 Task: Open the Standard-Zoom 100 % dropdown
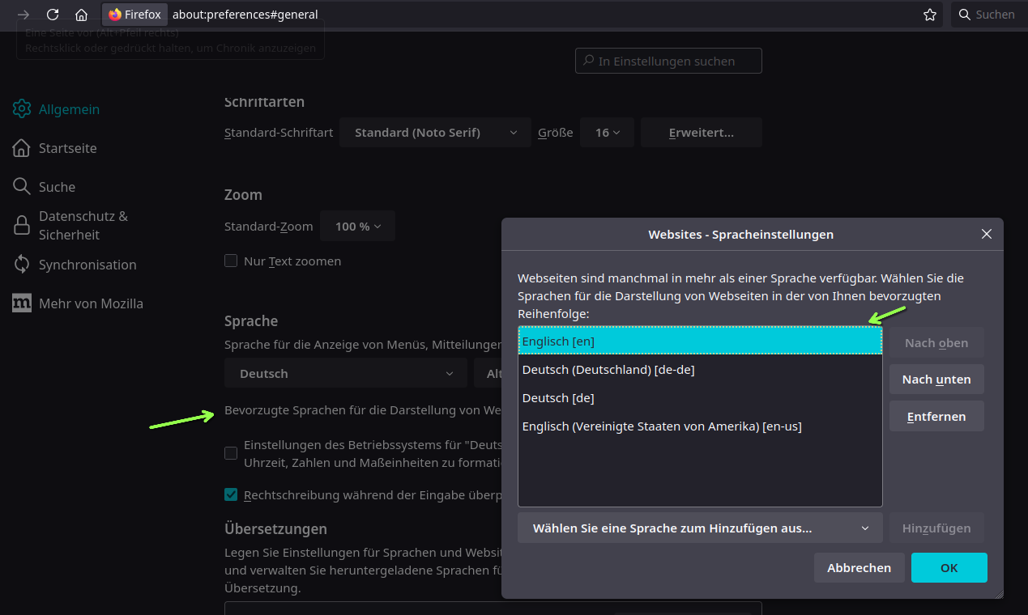(357, 227)
